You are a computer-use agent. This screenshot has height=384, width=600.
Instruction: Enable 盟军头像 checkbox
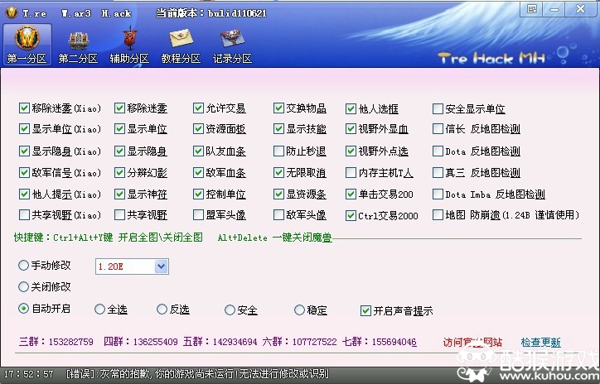[198, 214]
